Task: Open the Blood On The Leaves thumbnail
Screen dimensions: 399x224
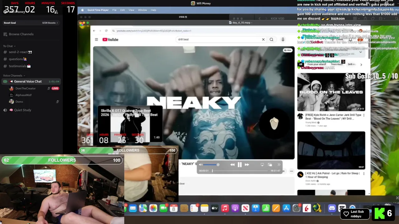Action: pyautogui.click(x=331, y=92)
